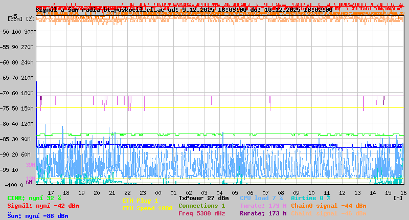Viewport: 409px width, 220px height.
Task: Click the TxPower 27 dBm legend text
Action: coord(203,198)
